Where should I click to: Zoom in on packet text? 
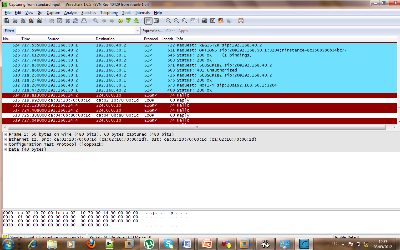coord(168,21)
